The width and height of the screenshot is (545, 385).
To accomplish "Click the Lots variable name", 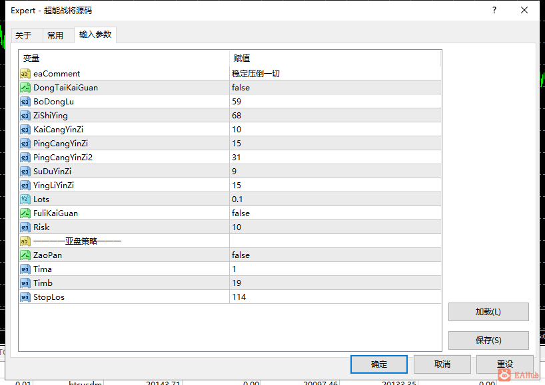I will [41, 199].
